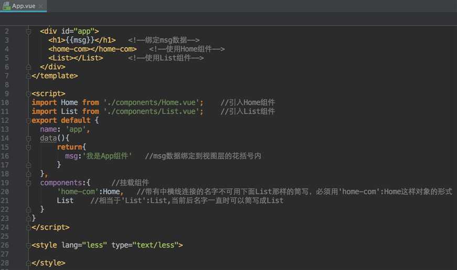The height and width of the screenshot is (270, 457).
Task: Collapse the div id="app" block fold marker
Action: pyautogui.click(x=28, y=31)
